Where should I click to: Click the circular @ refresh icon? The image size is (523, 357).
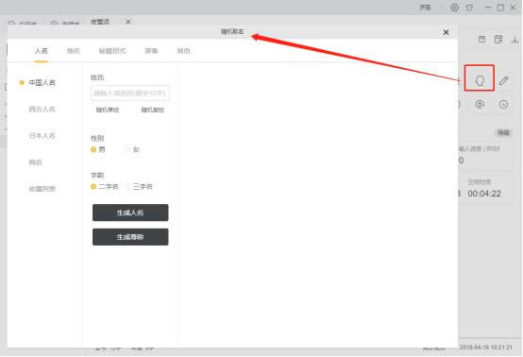480,105
